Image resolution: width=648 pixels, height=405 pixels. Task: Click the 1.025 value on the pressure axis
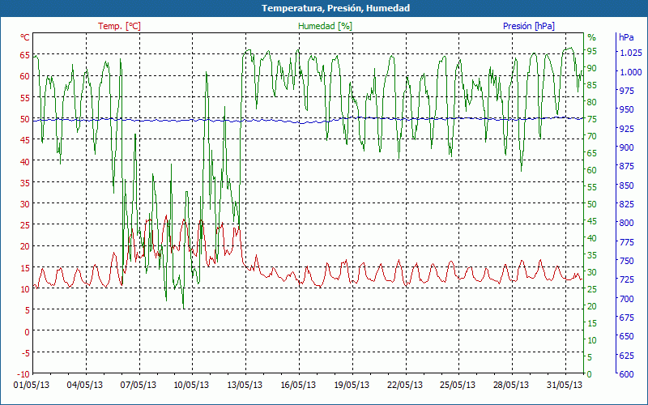pos(631,53)
